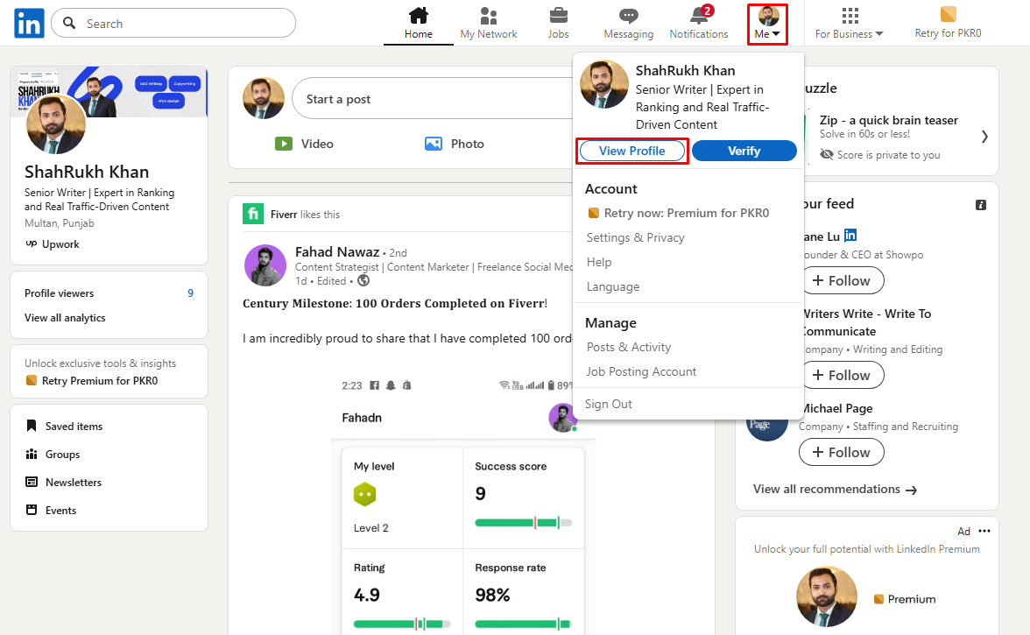Click the Premium ad profile photo
Screen dimensions: 1030x635
click(827, 597)
